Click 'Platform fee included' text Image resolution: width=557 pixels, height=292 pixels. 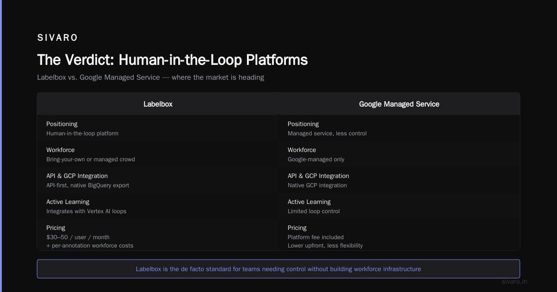[316, 237]
